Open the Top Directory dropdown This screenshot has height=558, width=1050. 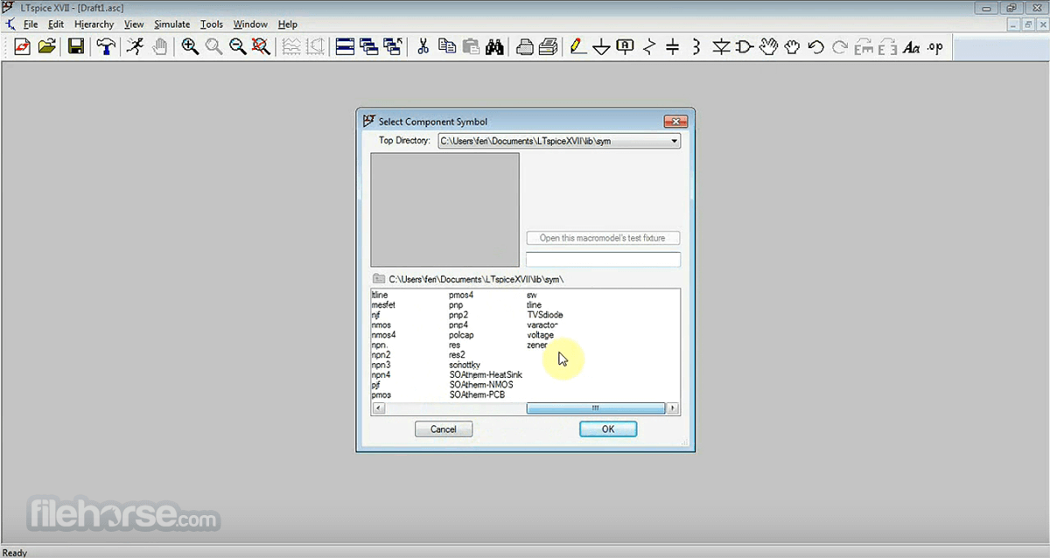pyautogui.click(x=674, y=141)
